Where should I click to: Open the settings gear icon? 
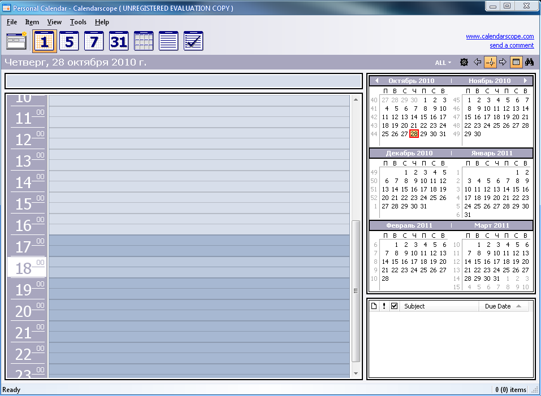464,62
